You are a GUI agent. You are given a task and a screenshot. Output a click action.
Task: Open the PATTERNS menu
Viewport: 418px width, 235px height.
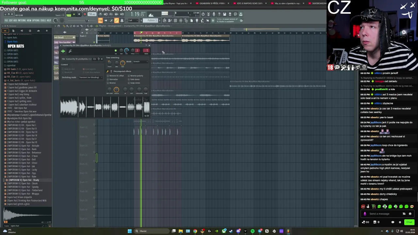click(22, 21)
